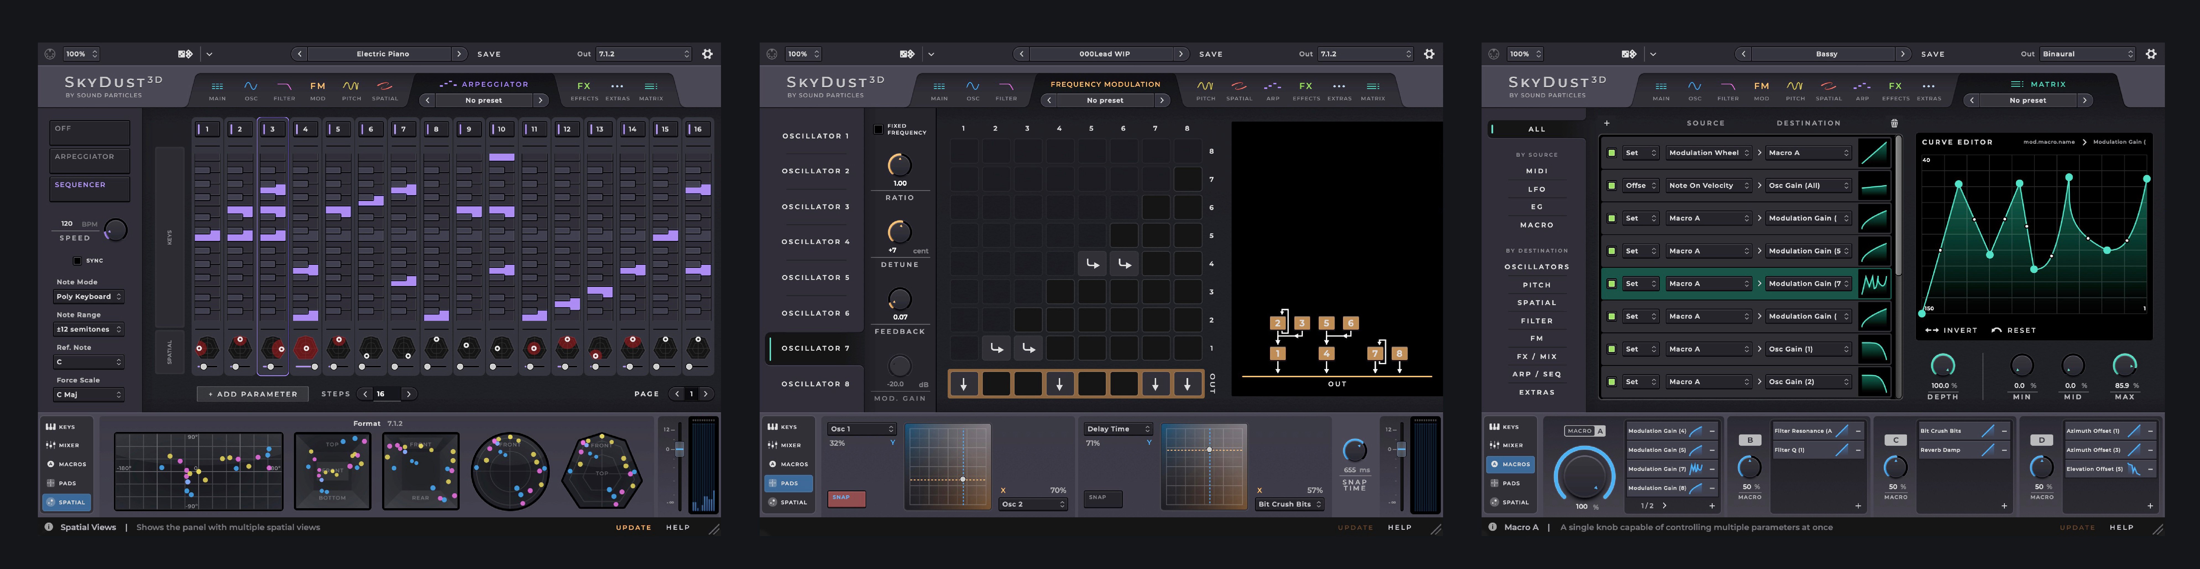Open the ARP icon in 000Lead WIP window

pyautogui.click(x=1273, y=90)
